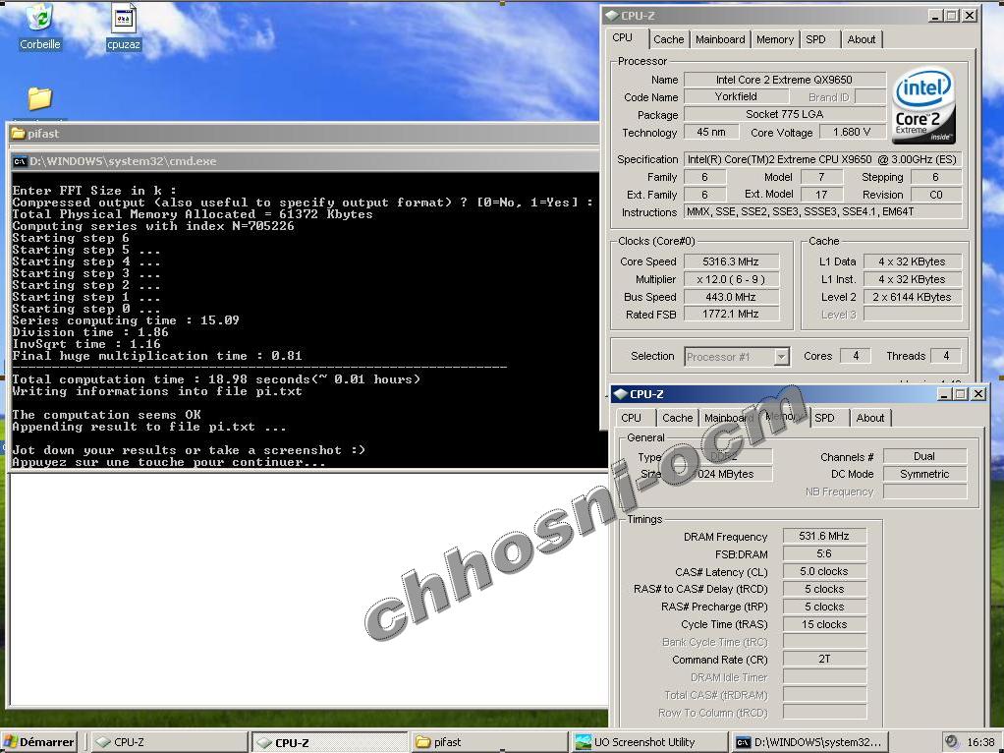Open SPD tab in front CPU-Z window

[x=825, y=418]
